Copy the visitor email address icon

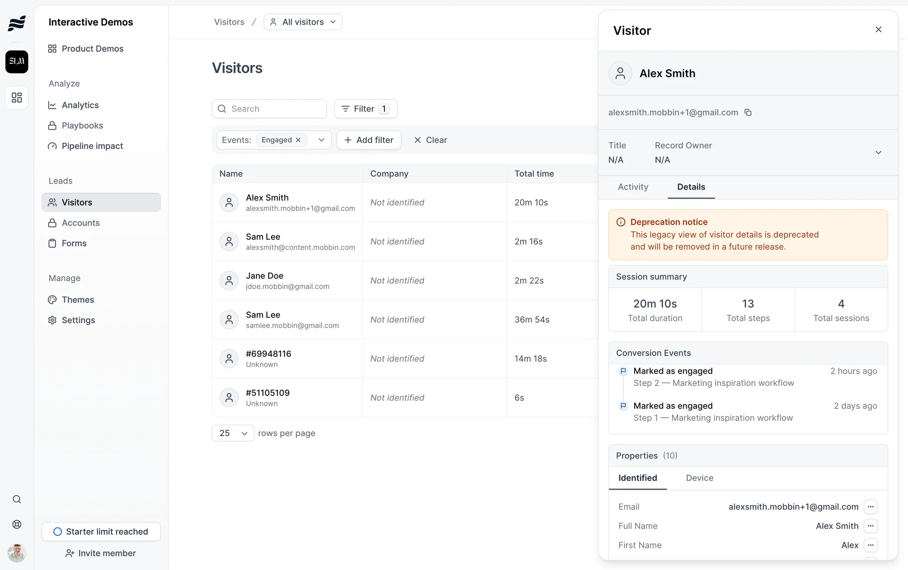point(748,113)
